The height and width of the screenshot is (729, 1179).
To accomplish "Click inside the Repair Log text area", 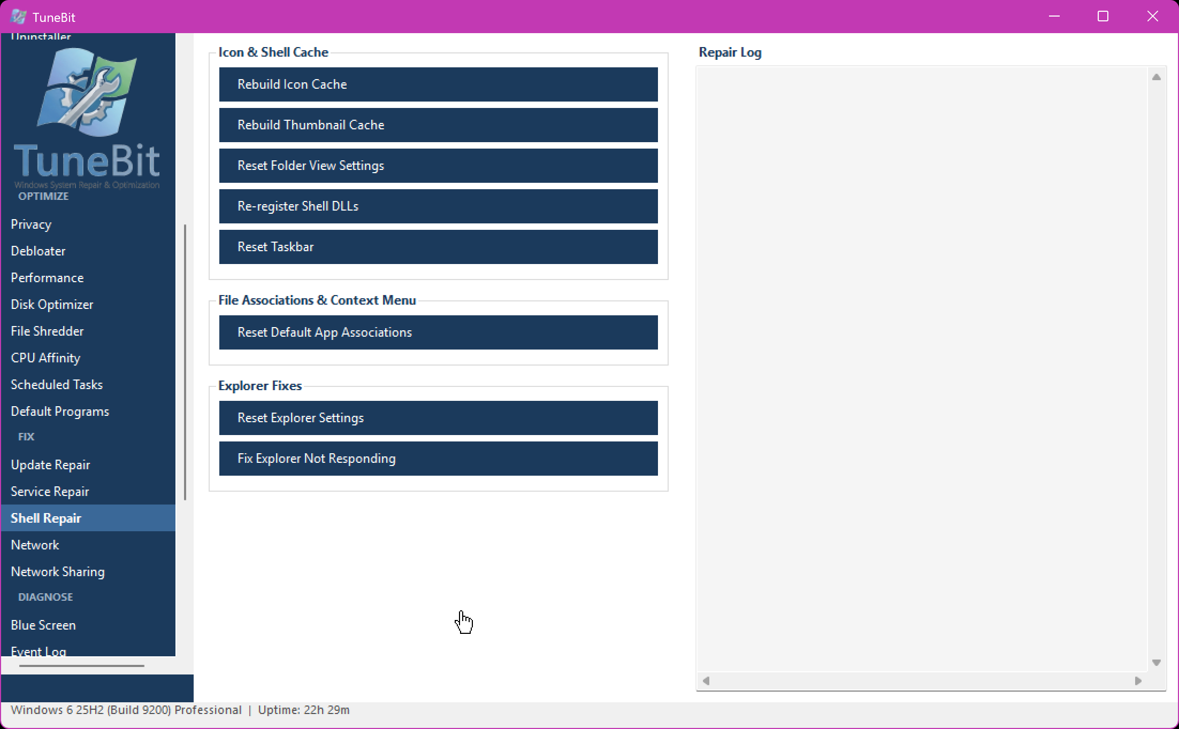I will pos(922,369).
